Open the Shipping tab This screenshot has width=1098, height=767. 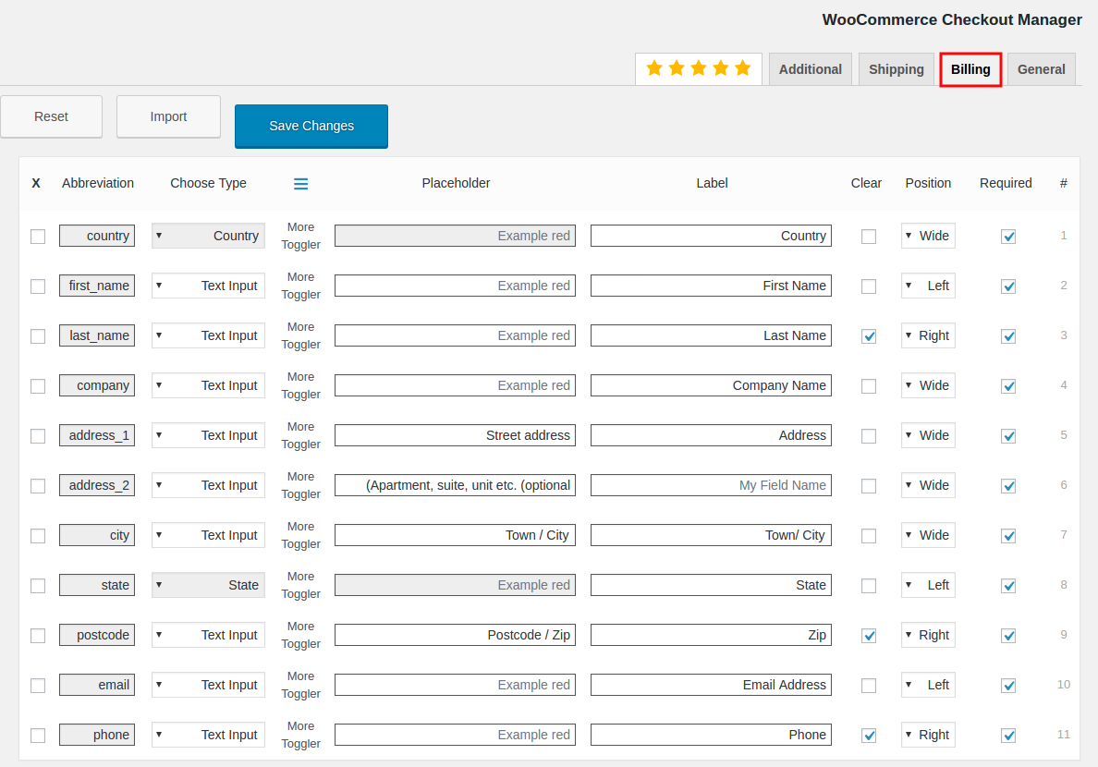897,69
